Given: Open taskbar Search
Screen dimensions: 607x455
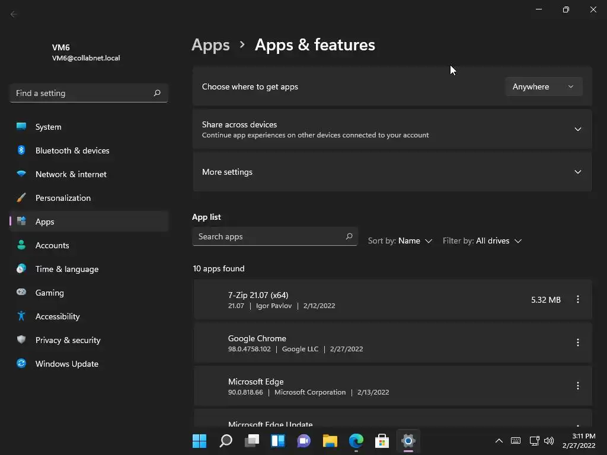Looking at the screenshot, I should (x=226, y=441).
